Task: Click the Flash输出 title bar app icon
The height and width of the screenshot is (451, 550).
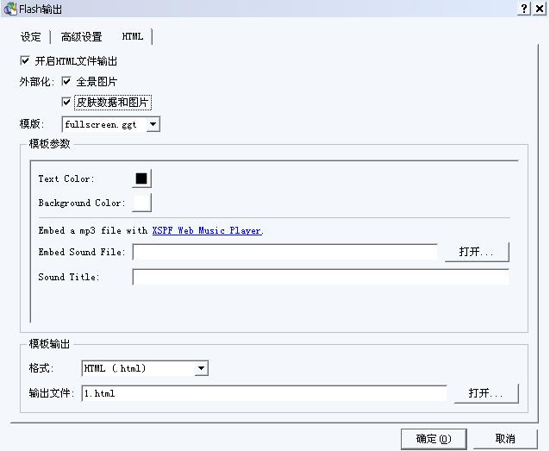Action: [x=9, y=9]
